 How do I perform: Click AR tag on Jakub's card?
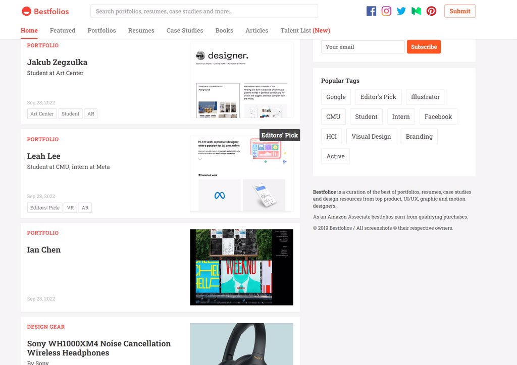tap(91, 114)
